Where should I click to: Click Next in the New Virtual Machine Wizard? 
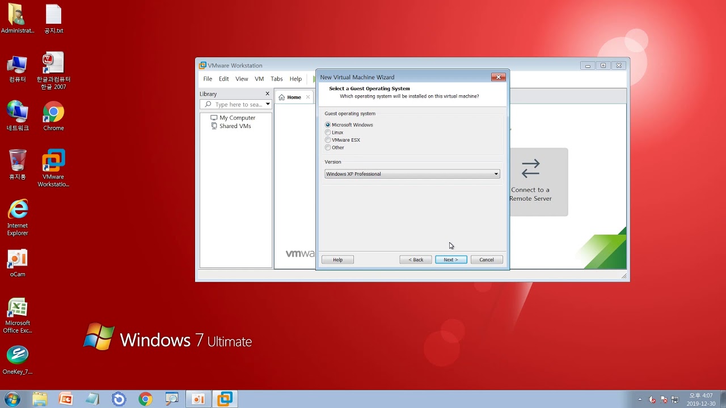point(451,260)
